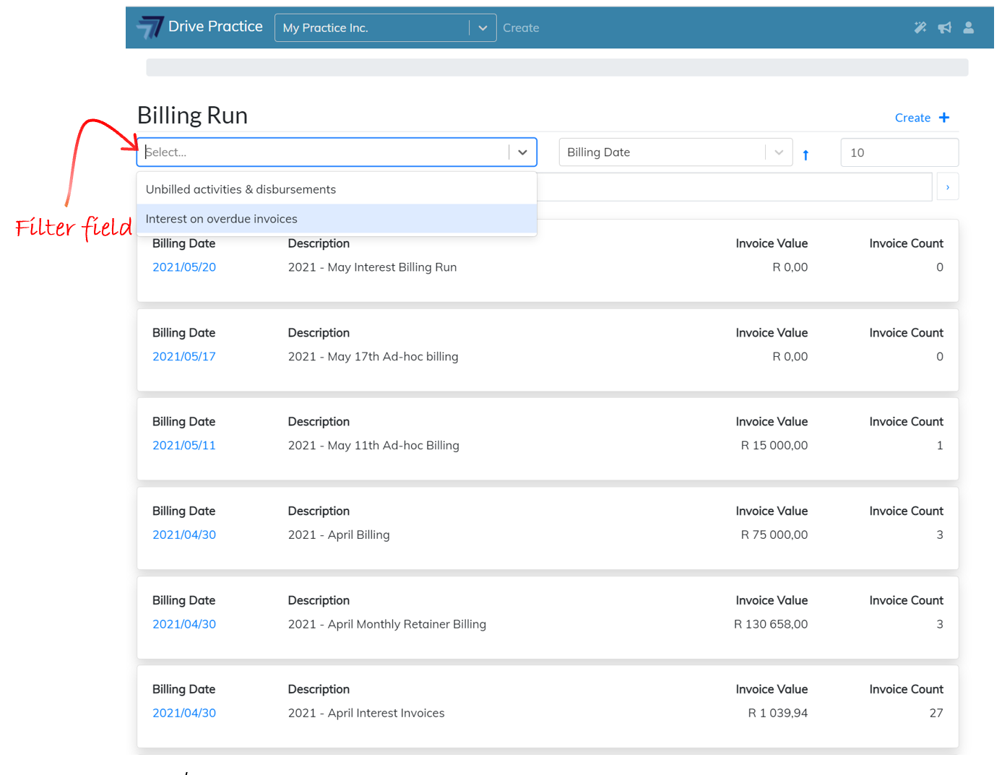Viewport: 1002px width, 775px height.
Task: Expand the My Practice Inc. dropdown arrow
Action: [483, 28]
